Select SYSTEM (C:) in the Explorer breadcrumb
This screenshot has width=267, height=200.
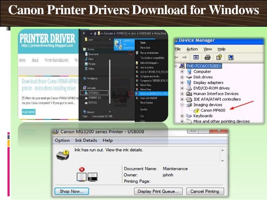[x=122, y=33]
